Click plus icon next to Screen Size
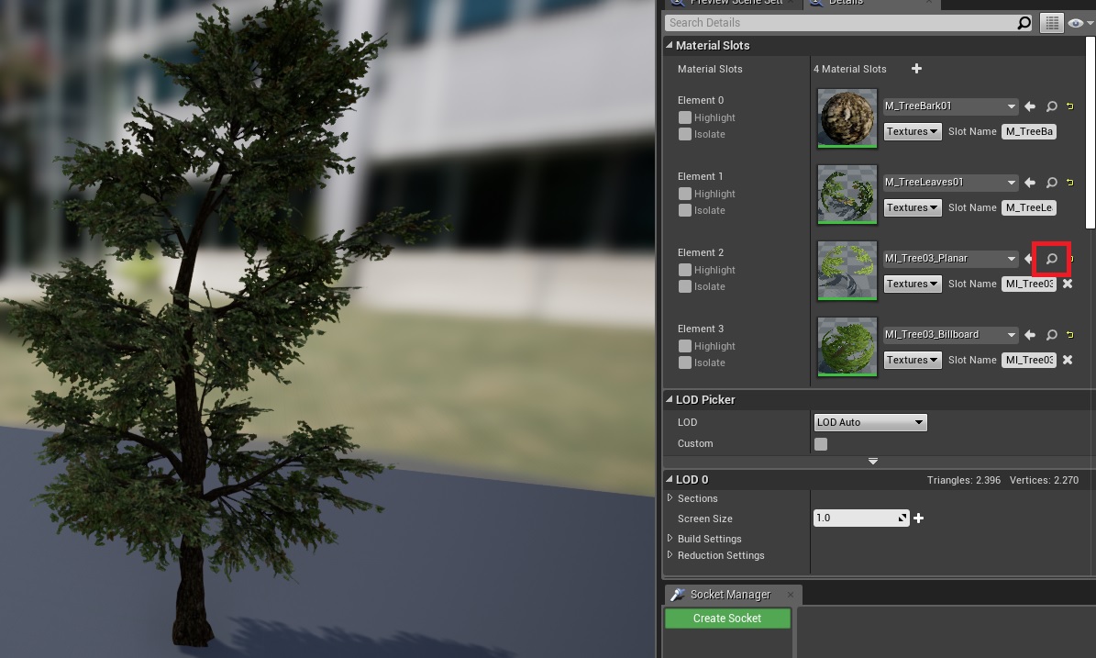Screen dimensions: 1096x658 919,519
